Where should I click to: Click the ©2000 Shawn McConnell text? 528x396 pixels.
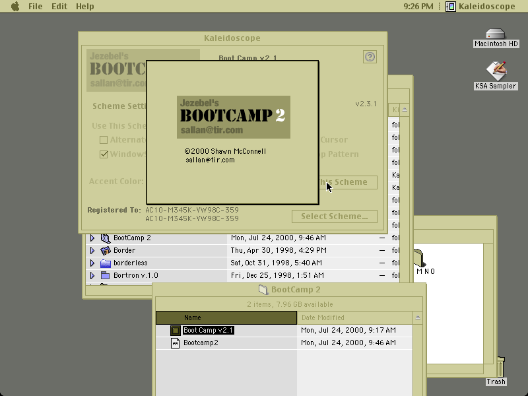click(225, 151)
